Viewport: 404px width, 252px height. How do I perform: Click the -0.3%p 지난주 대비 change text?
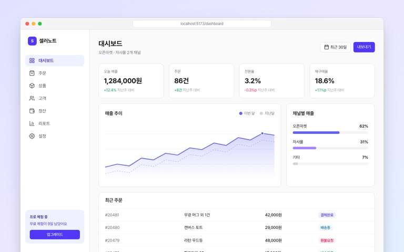point(260,90)
